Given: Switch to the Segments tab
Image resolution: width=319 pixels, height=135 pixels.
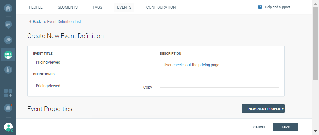Looking at the screenshot, I should [x=67, y=7].
